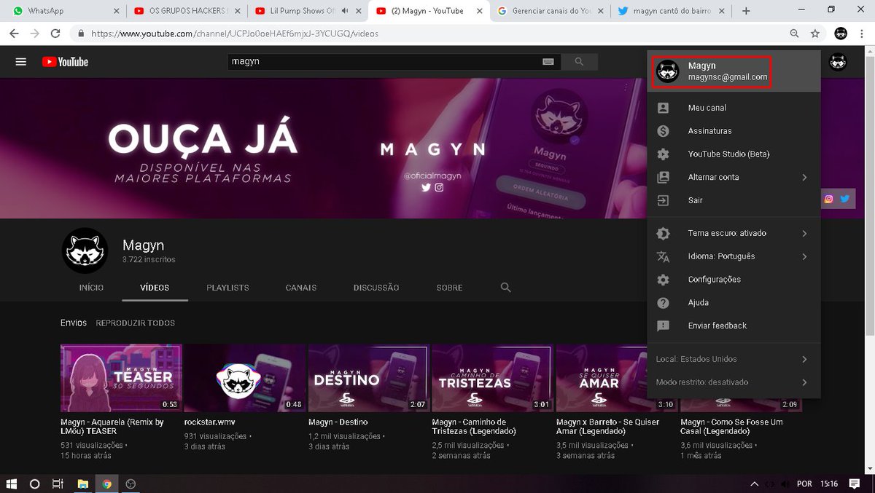Open Twitter link icon on channel banner
The width and height of the screenshot is (875, 493).
844,198
